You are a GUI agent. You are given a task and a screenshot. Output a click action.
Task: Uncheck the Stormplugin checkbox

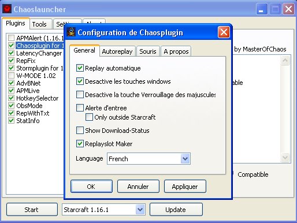click(x=11, y=68)
